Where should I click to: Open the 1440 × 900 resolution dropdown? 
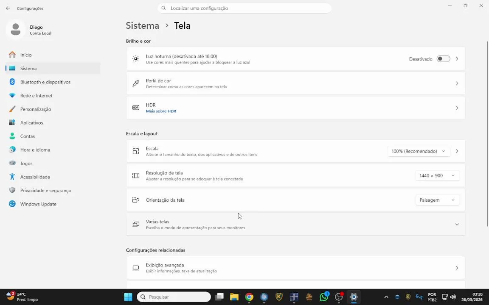click(437, 175)
